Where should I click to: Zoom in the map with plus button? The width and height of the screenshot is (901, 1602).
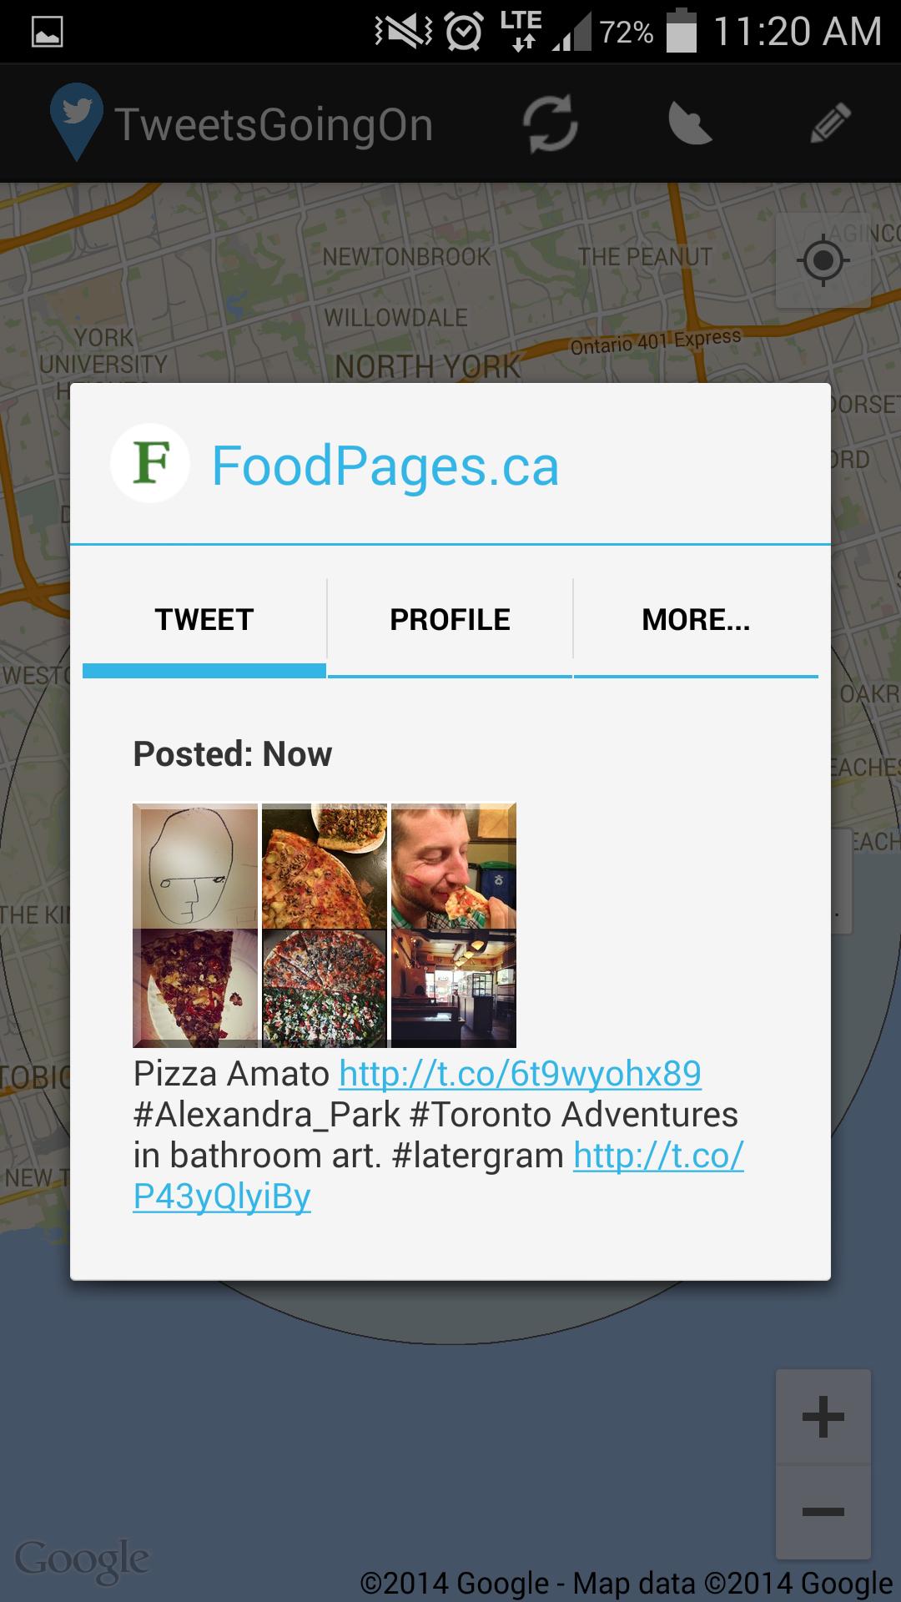tap(823, 1417)
